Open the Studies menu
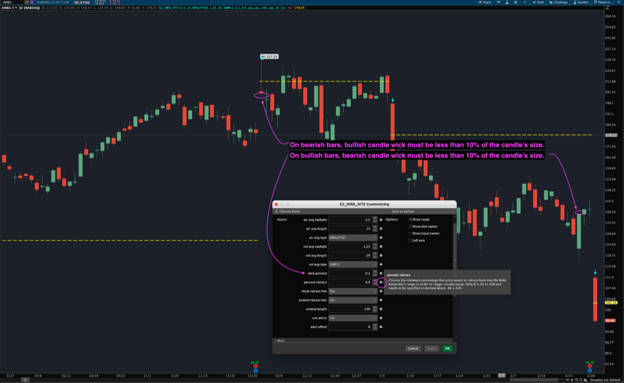This screenshot has height=383, width=624. tap(583, 2)
